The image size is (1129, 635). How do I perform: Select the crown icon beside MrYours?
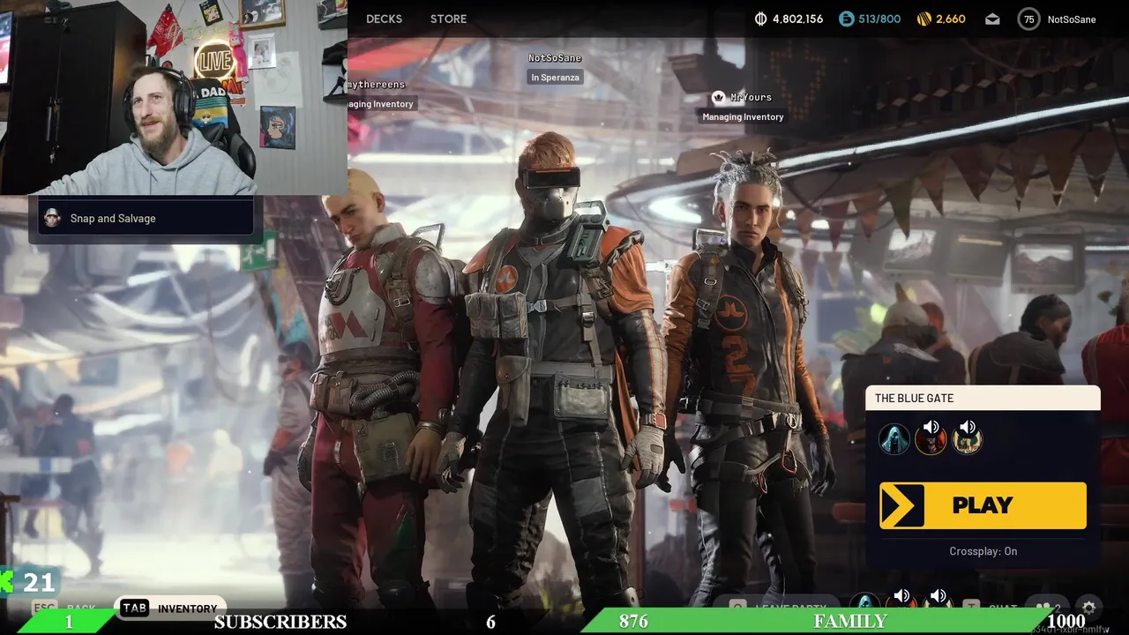coord(718,97)
